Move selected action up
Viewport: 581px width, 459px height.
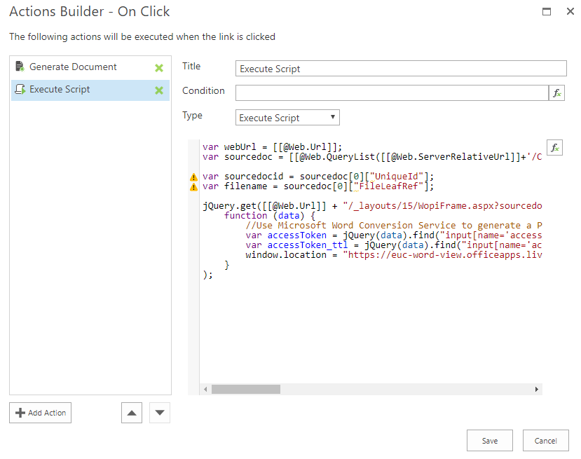[x=131, y=413]
